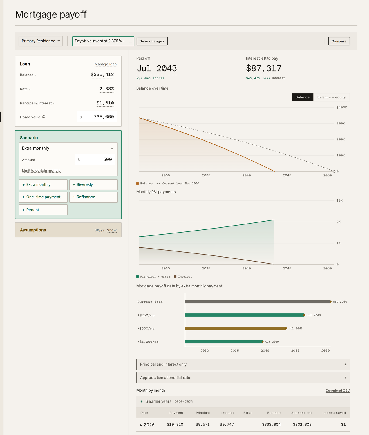Open the Primary Residence dropdown
369x435 pixels.
point(41,41)
